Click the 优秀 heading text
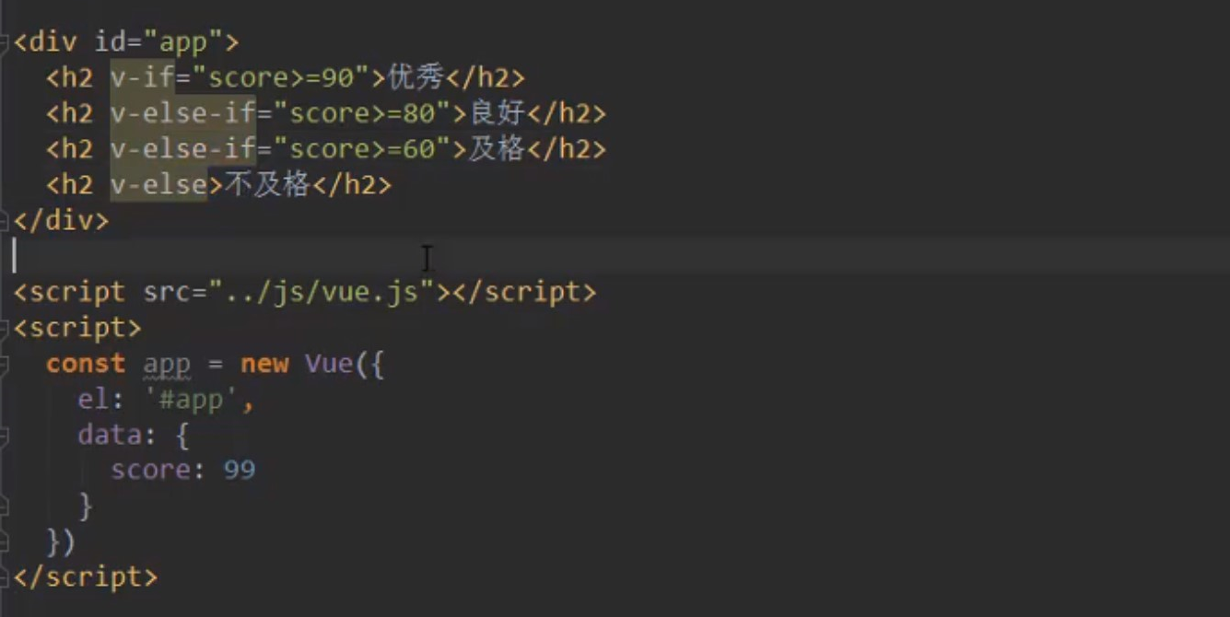 point(416,78)
